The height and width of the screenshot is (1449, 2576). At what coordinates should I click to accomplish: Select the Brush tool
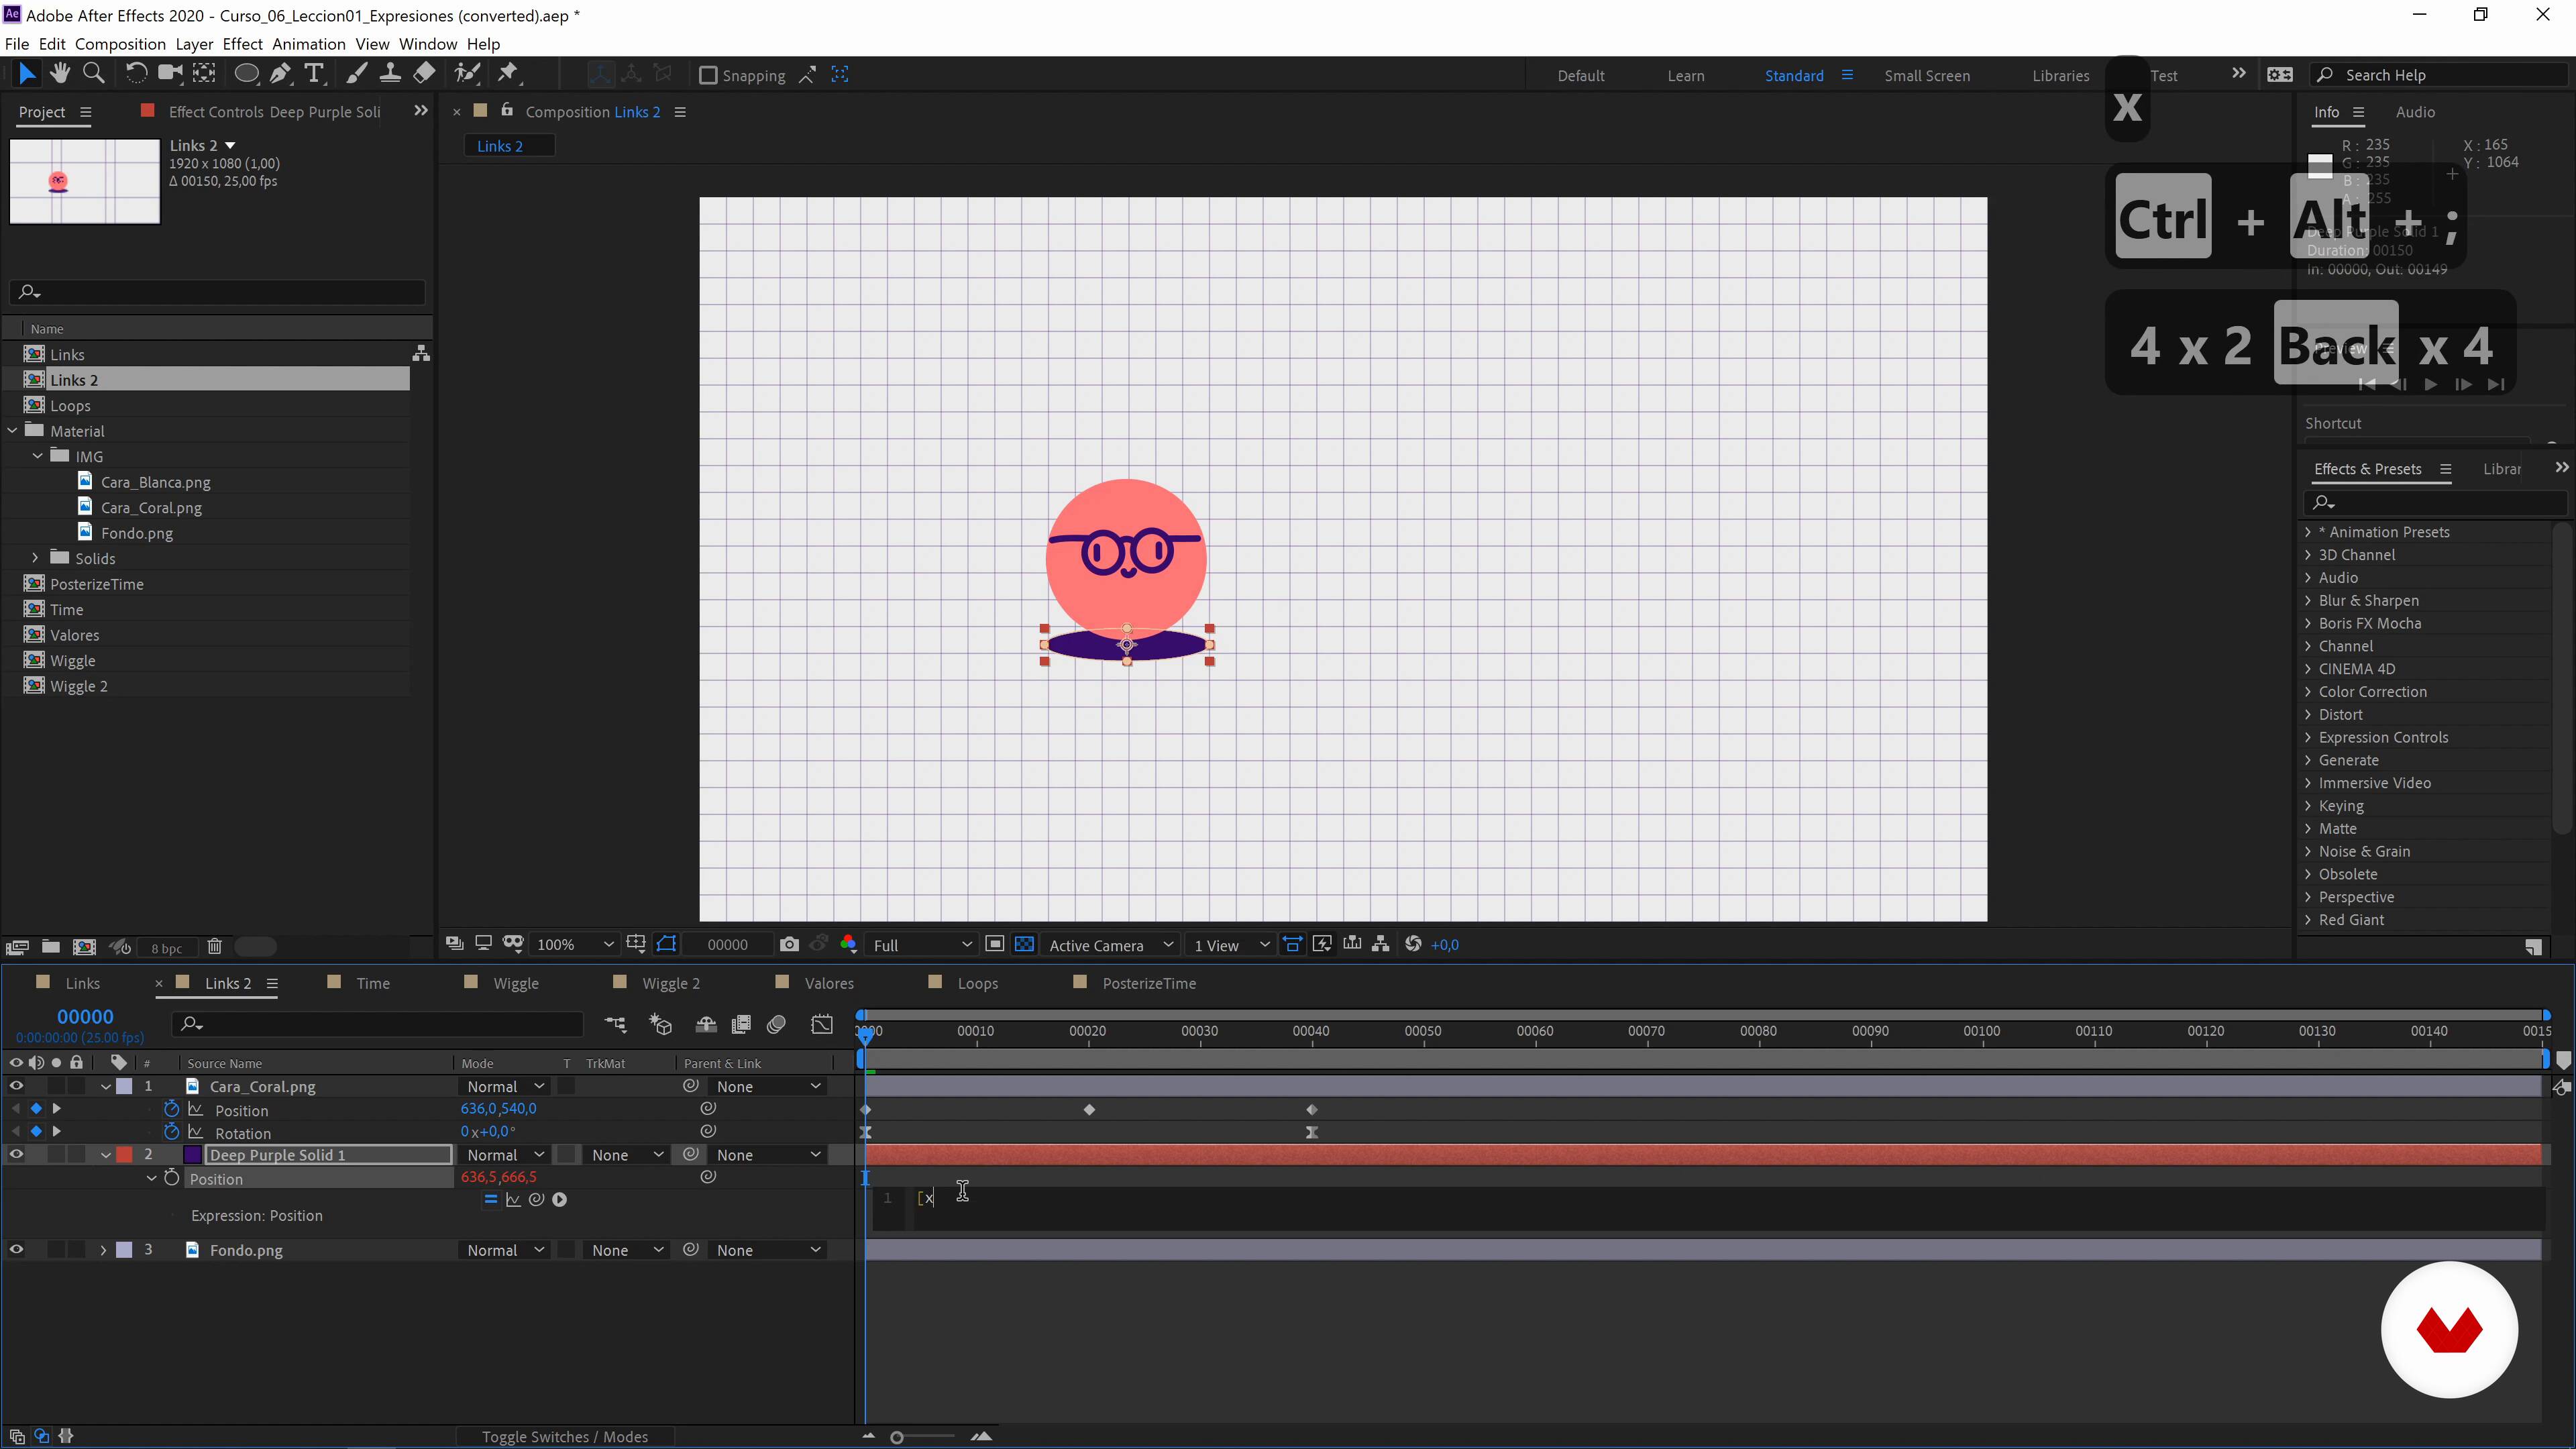coord(356,73)
